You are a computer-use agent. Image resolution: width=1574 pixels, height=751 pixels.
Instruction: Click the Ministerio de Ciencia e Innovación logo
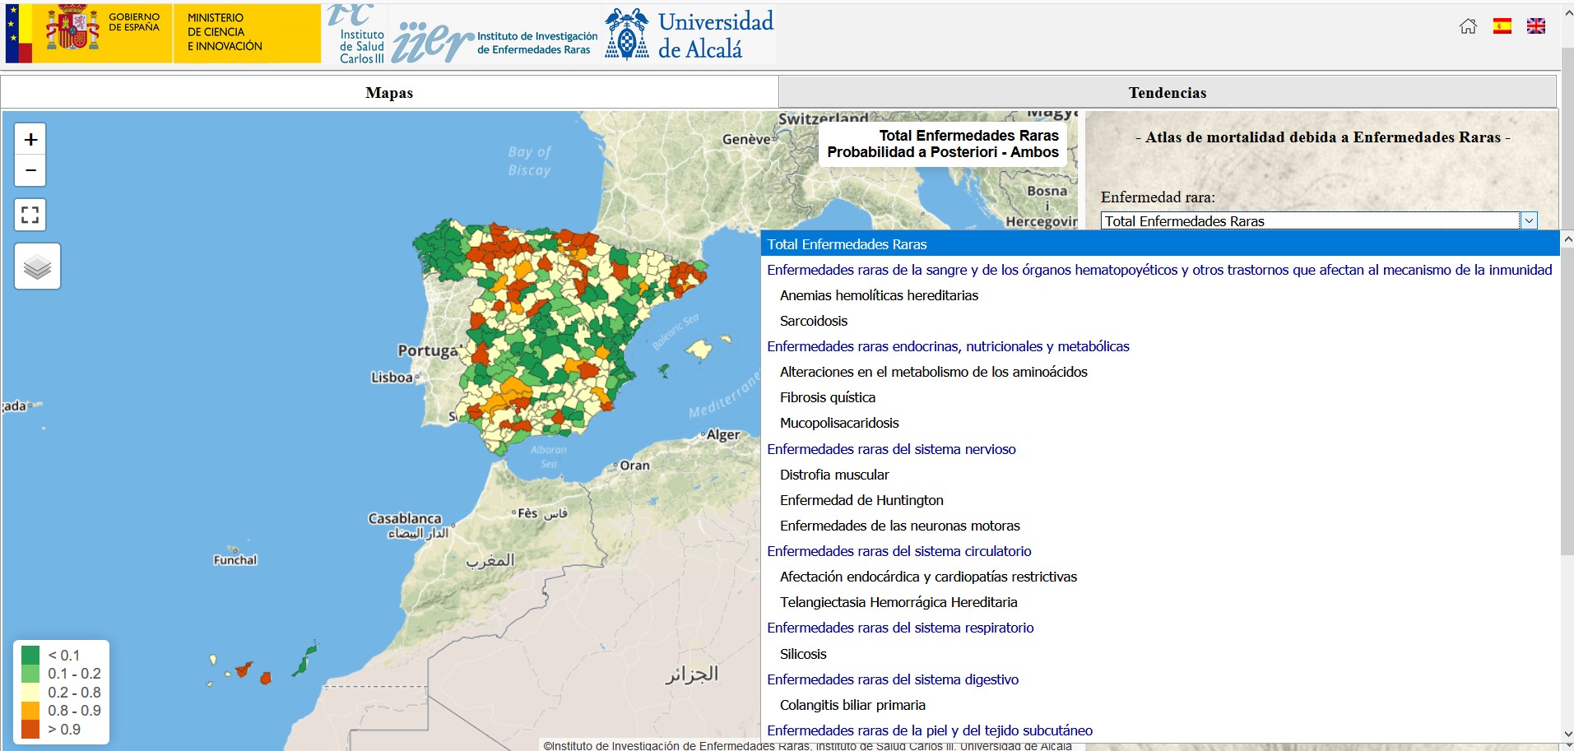(247, 33)
